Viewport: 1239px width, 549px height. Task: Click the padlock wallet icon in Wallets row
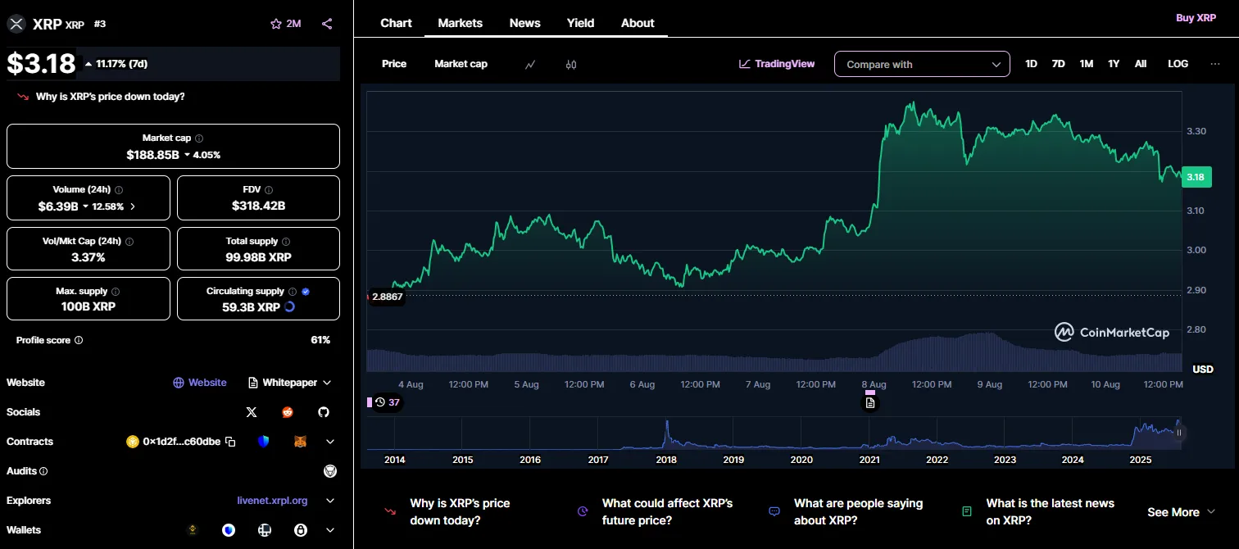pos(301,530)
